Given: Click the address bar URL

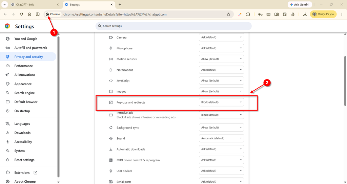Looking at the screenshot, I should tap(115, 14).
